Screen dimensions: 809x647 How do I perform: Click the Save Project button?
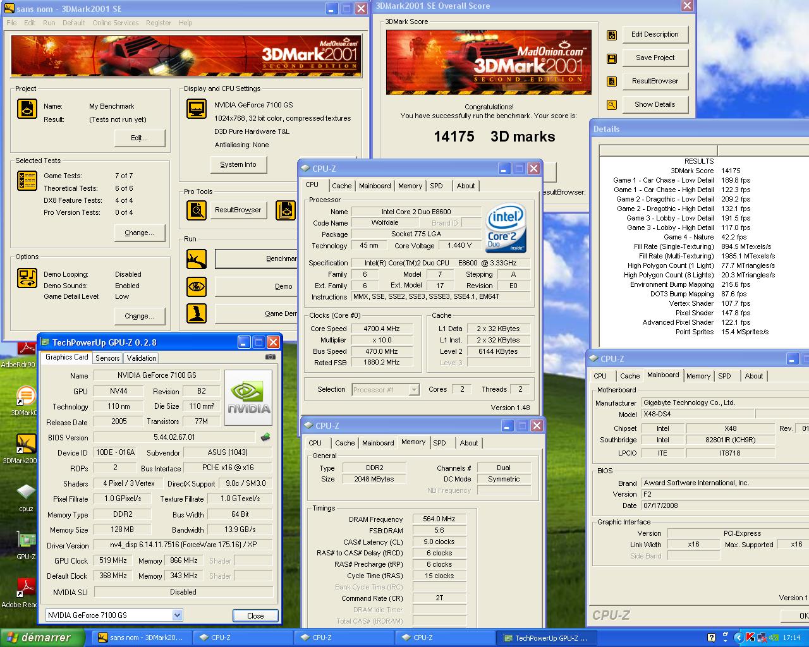click(655, 57)
